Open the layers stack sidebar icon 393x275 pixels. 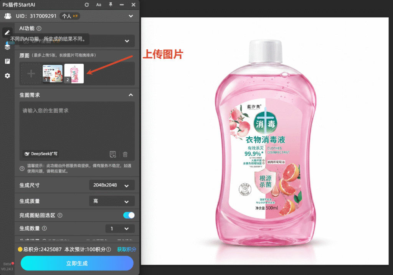coord(7,46)
